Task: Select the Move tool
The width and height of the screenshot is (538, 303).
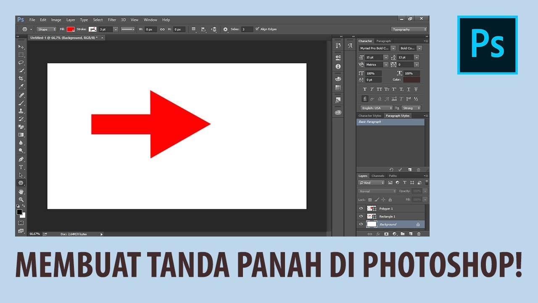Action: tap(21, 46)
